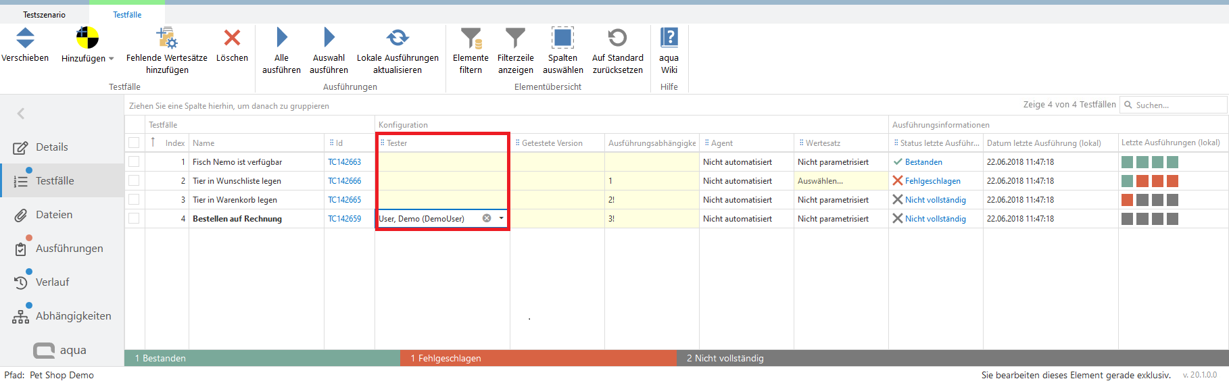This screenshot has width=1229, height=381.
Task: Refresh with Lokale Ausführungen aktualisieren
Action: point(397,38)
